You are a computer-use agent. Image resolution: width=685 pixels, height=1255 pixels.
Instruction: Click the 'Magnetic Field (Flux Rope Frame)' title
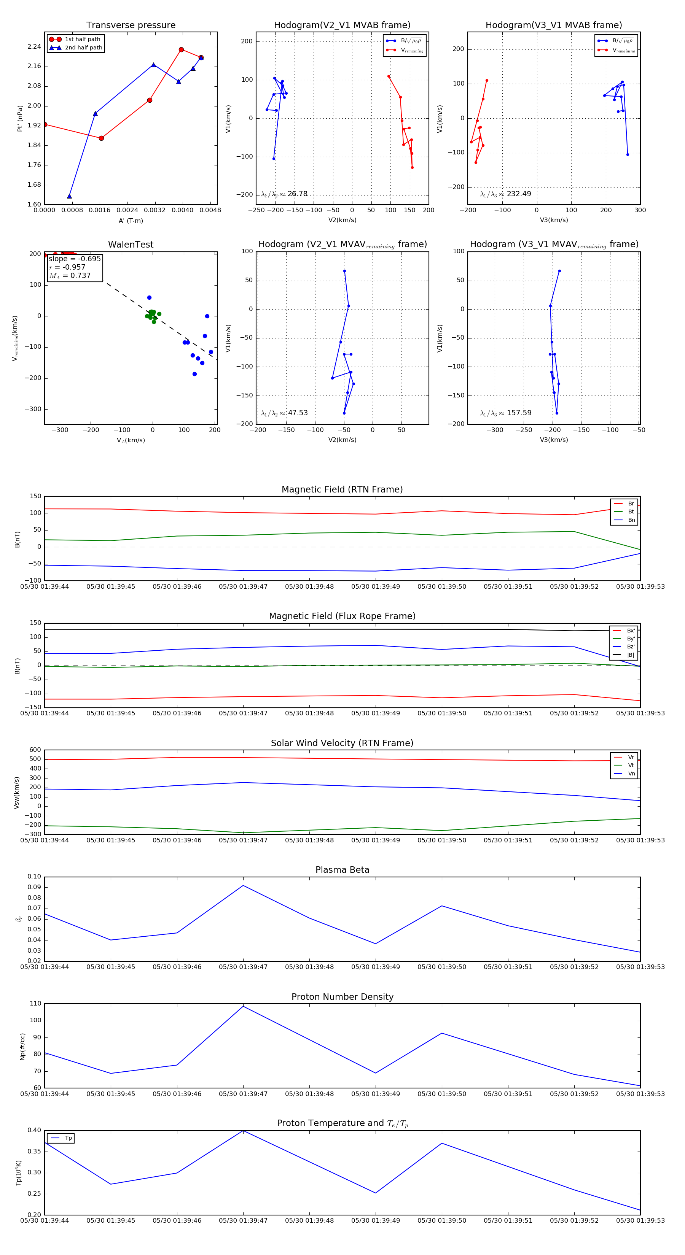click(342, 616)
